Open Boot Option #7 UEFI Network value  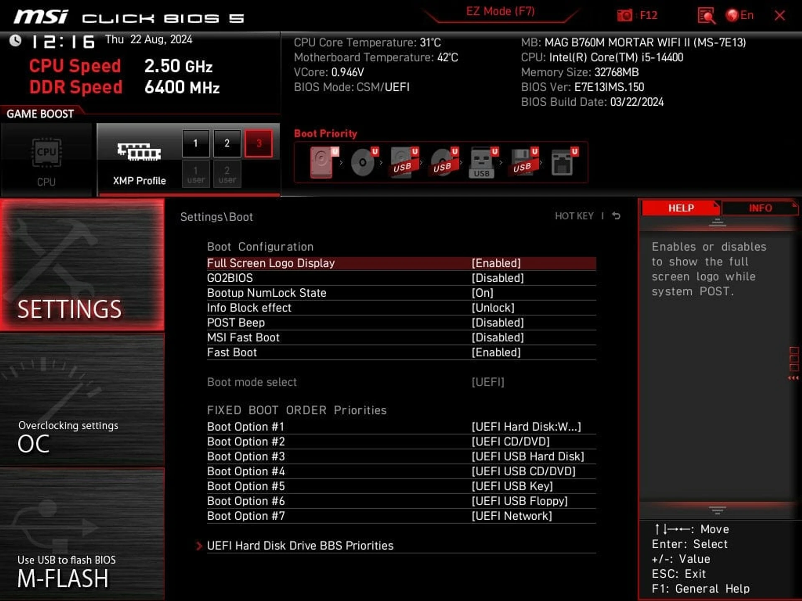(512, 516)
